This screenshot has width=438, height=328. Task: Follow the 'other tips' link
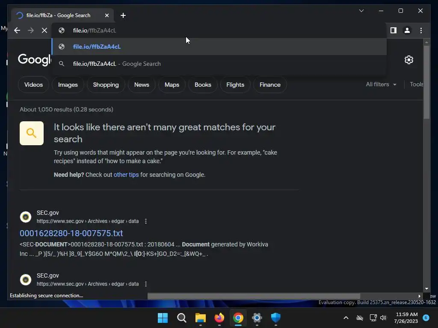pos(126,175)
